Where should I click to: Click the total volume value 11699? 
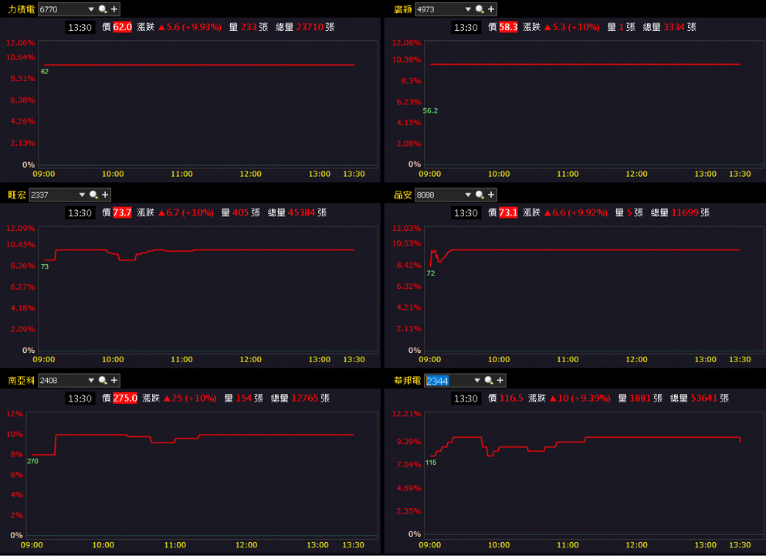[685, 212]
